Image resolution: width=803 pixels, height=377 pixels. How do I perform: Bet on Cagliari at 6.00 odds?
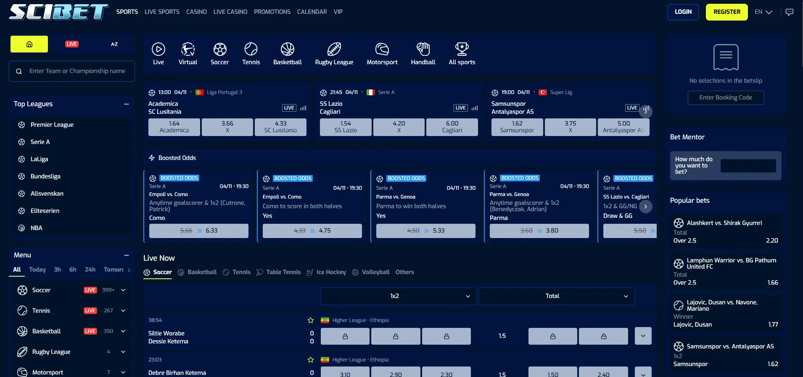(x=452, y=127)
